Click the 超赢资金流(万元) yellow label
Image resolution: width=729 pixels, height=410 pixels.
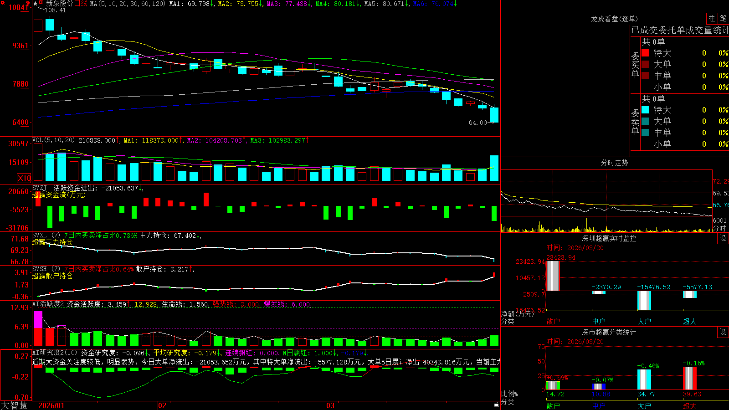59,195
